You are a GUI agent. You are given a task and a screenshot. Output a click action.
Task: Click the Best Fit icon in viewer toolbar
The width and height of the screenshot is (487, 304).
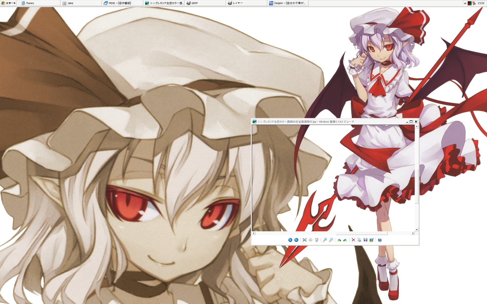click(x=305, y=240)
